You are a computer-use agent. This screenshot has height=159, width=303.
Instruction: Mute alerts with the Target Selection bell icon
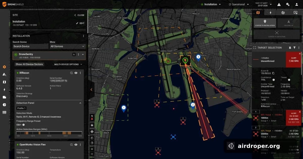pyautogui.click(x=290, y=48)
